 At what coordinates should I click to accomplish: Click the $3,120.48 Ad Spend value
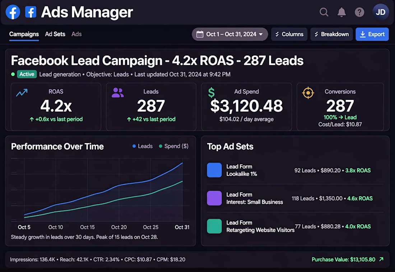pyautogui.click(x=246, y=106)
